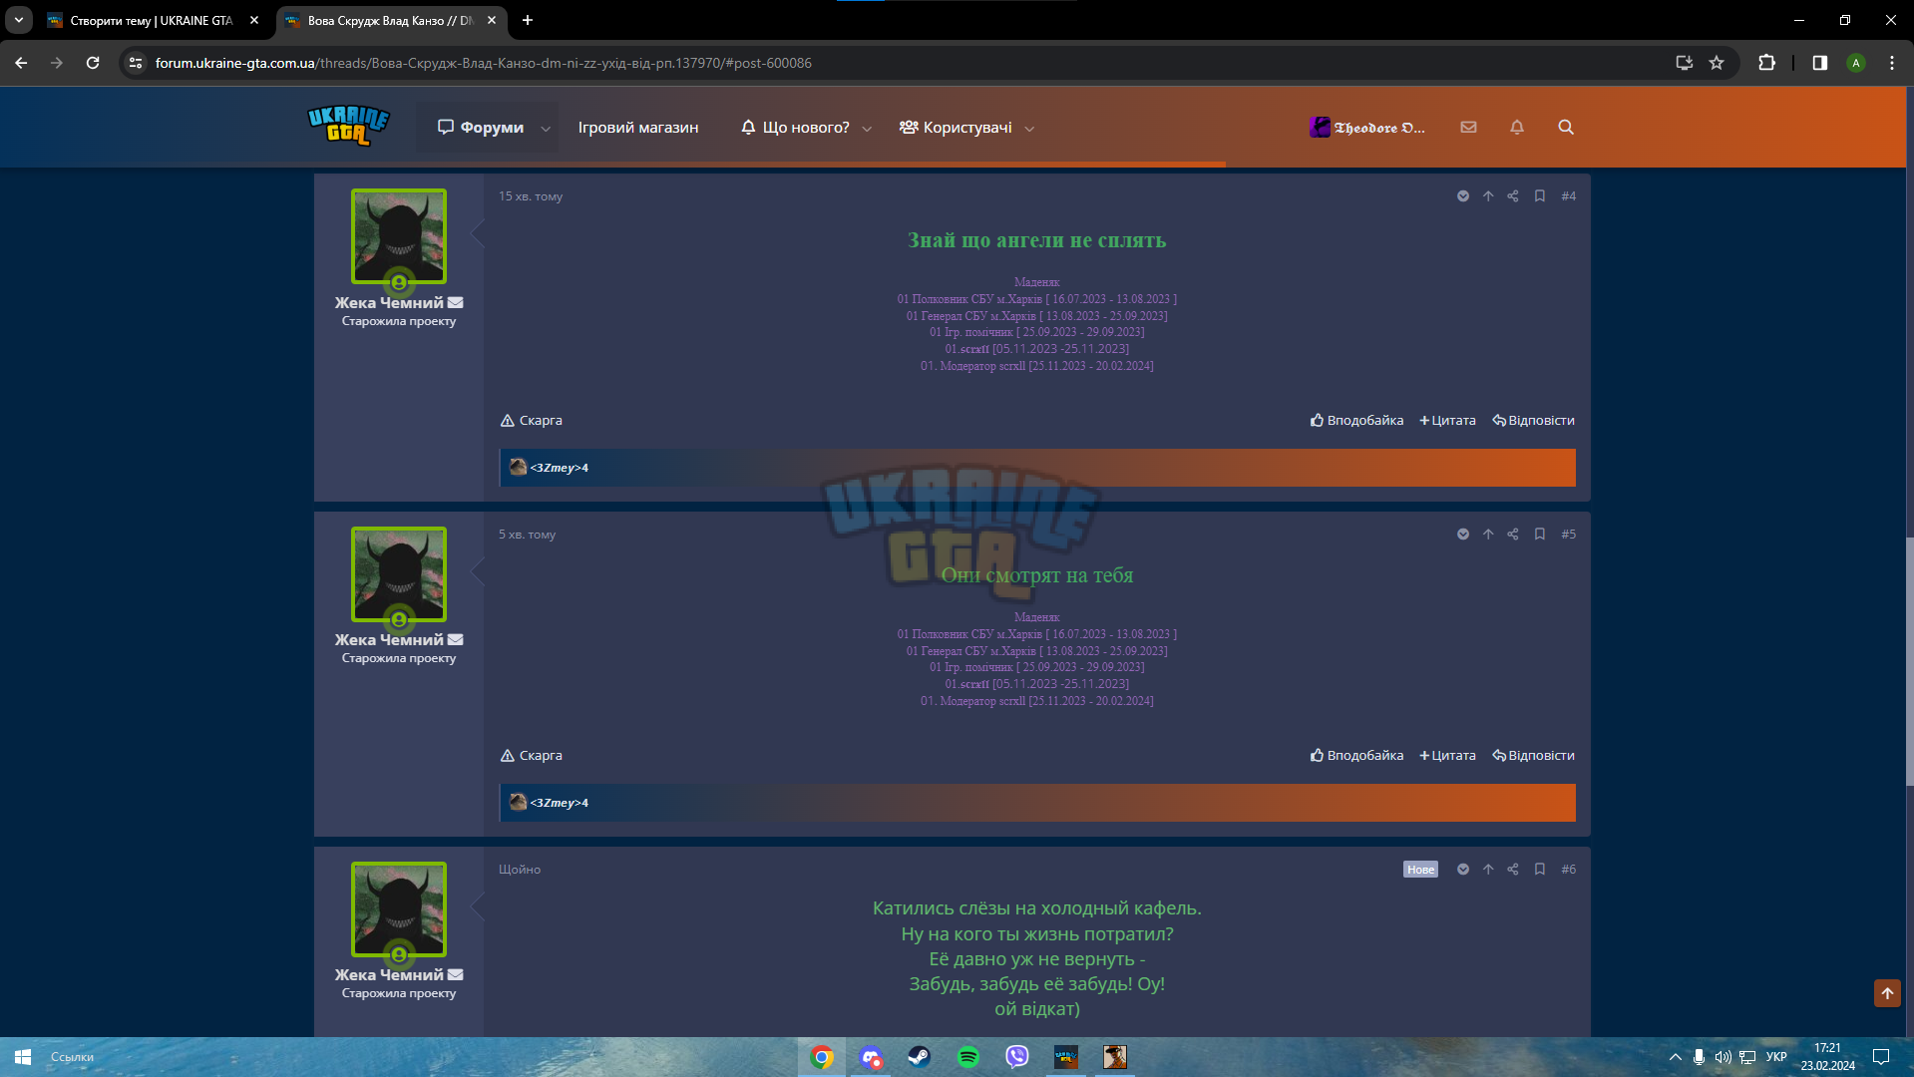Bookmark post #4
1914x1077 pixels.
pyautogui.click(x=1540, y=196)
